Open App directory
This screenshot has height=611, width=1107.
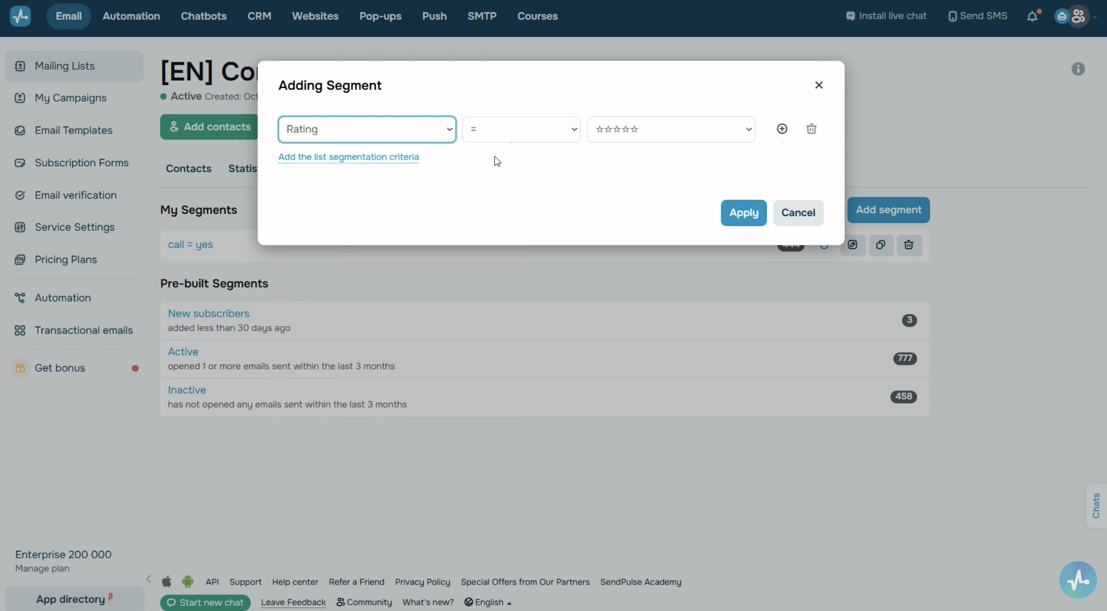coord(74,599)
